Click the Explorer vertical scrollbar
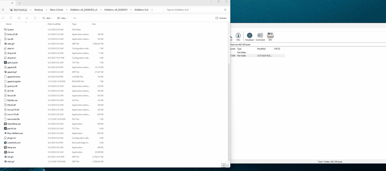Viewport: 386px width, 171px height. [x=229, y=112]
